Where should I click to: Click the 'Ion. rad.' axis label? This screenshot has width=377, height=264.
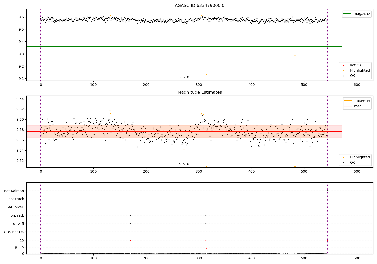[17, 215]
